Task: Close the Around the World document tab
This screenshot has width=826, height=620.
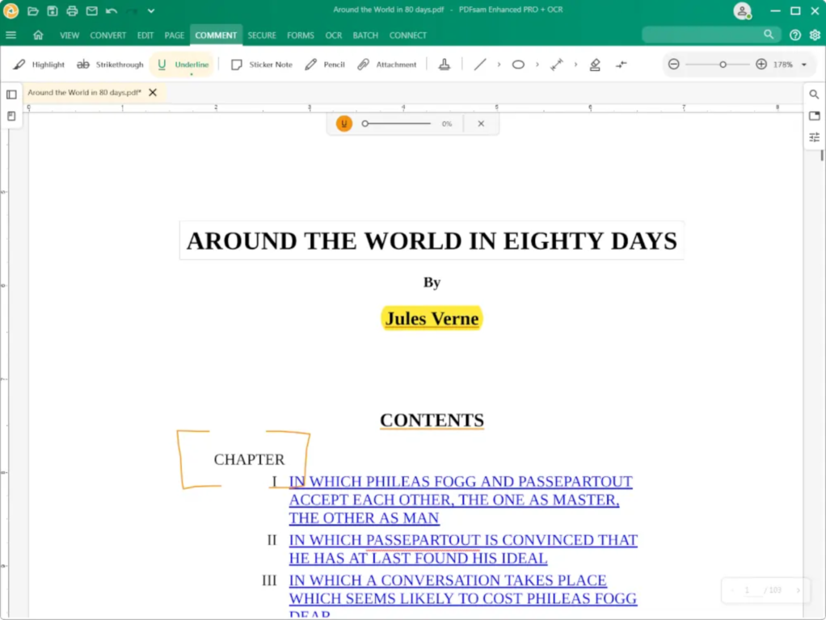Action: coord(153,93)
